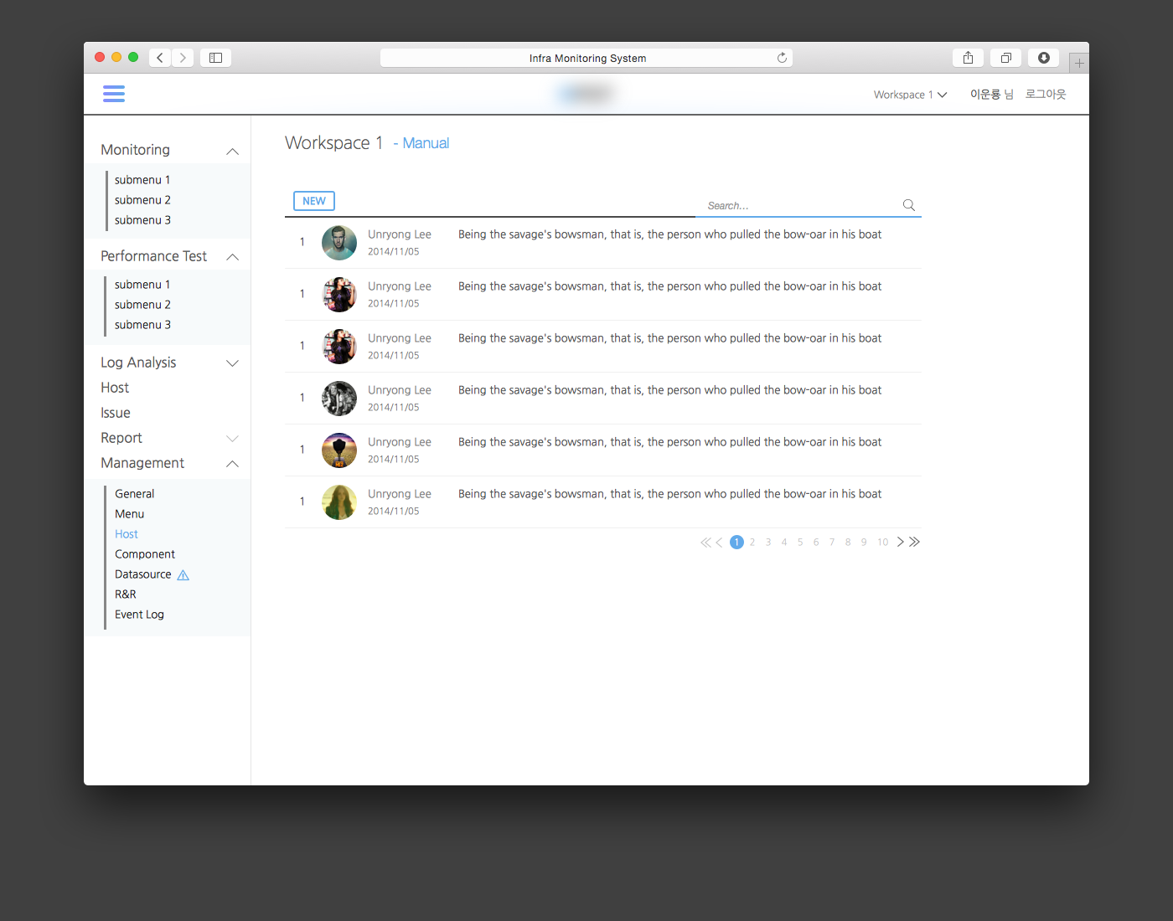Screen dimensions: 1173x921
Task: Open the Safari downloads icon
Action: coord(1043,58)
